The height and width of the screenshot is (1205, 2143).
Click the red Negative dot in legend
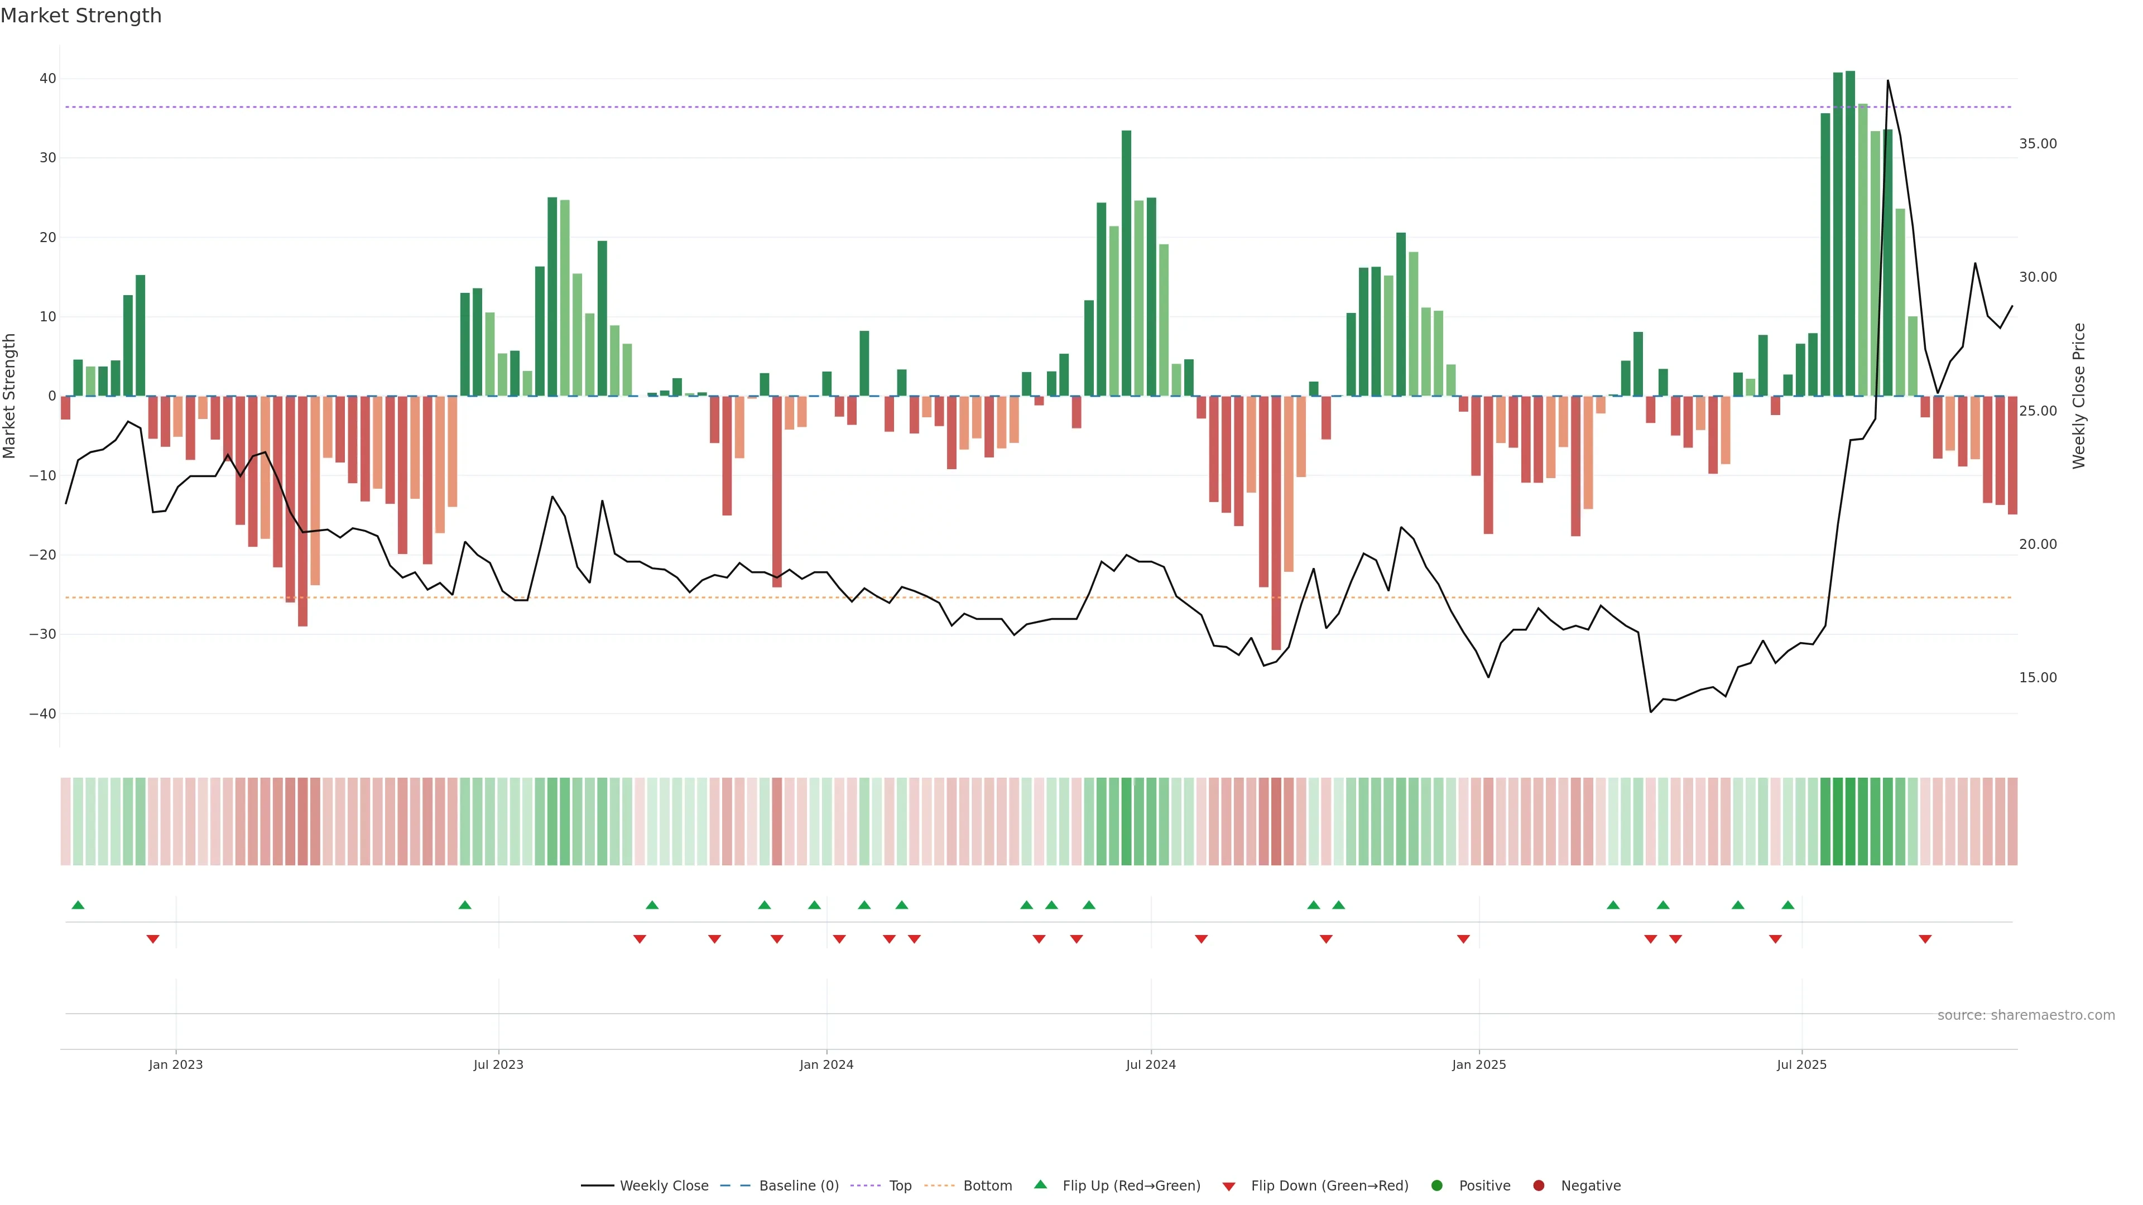tap(1538, 1186)
